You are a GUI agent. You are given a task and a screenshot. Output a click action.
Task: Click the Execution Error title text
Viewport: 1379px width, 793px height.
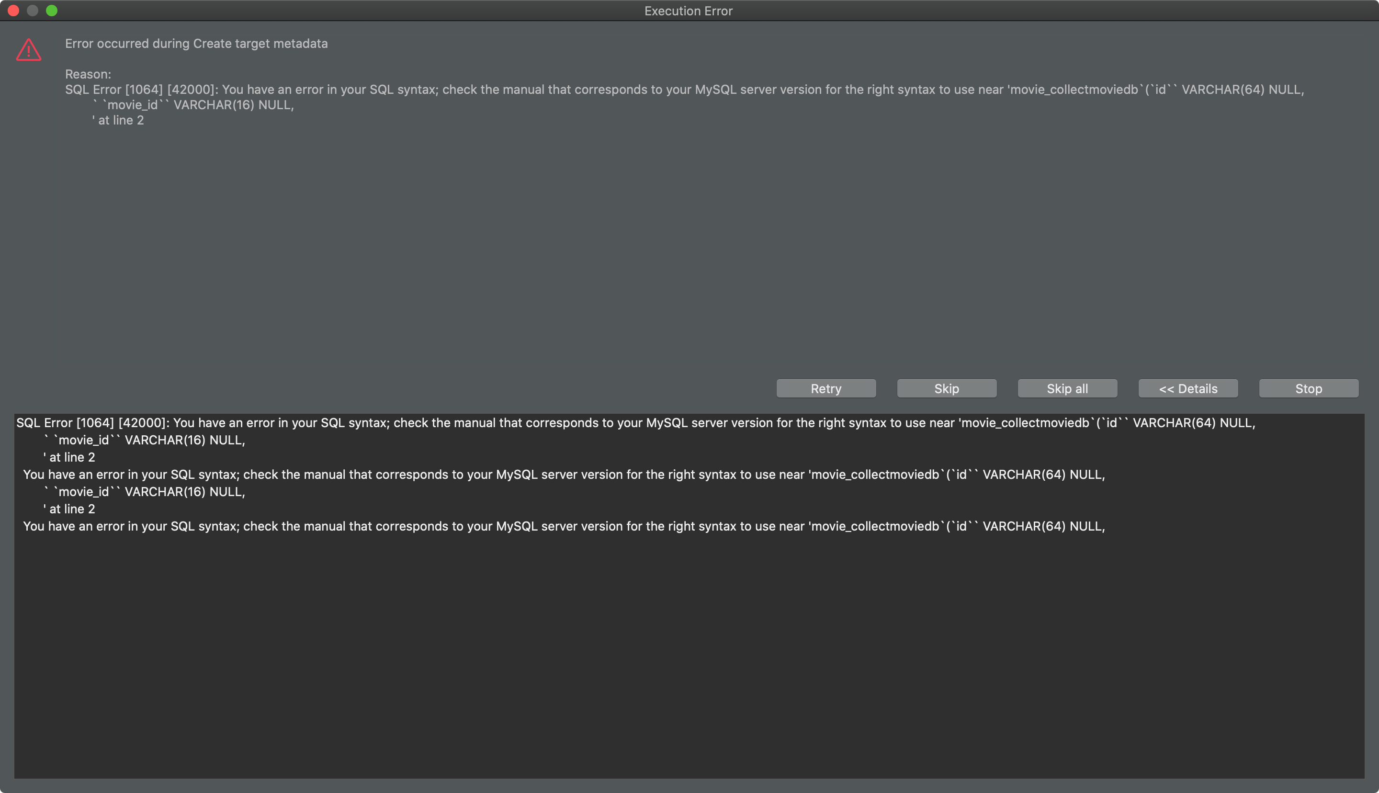[688, 11]
